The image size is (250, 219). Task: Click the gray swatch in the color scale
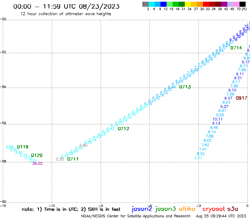point(146,4)
